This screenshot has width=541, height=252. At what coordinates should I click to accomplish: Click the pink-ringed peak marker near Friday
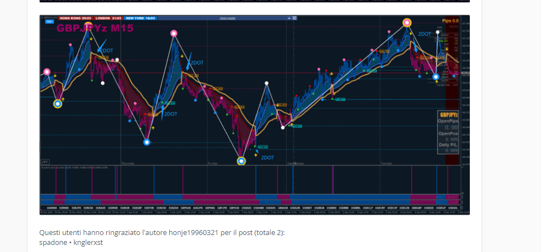[x=174, y=33]
